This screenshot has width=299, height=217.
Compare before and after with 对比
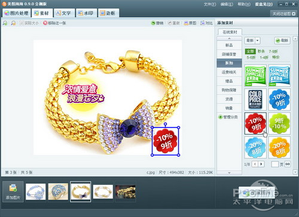coord(206,23)
